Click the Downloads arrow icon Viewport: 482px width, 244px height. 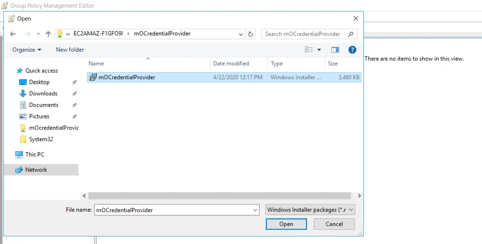pos(23,93)
